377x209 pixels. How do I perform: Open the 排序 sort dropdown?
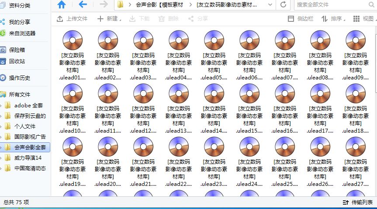333,19
